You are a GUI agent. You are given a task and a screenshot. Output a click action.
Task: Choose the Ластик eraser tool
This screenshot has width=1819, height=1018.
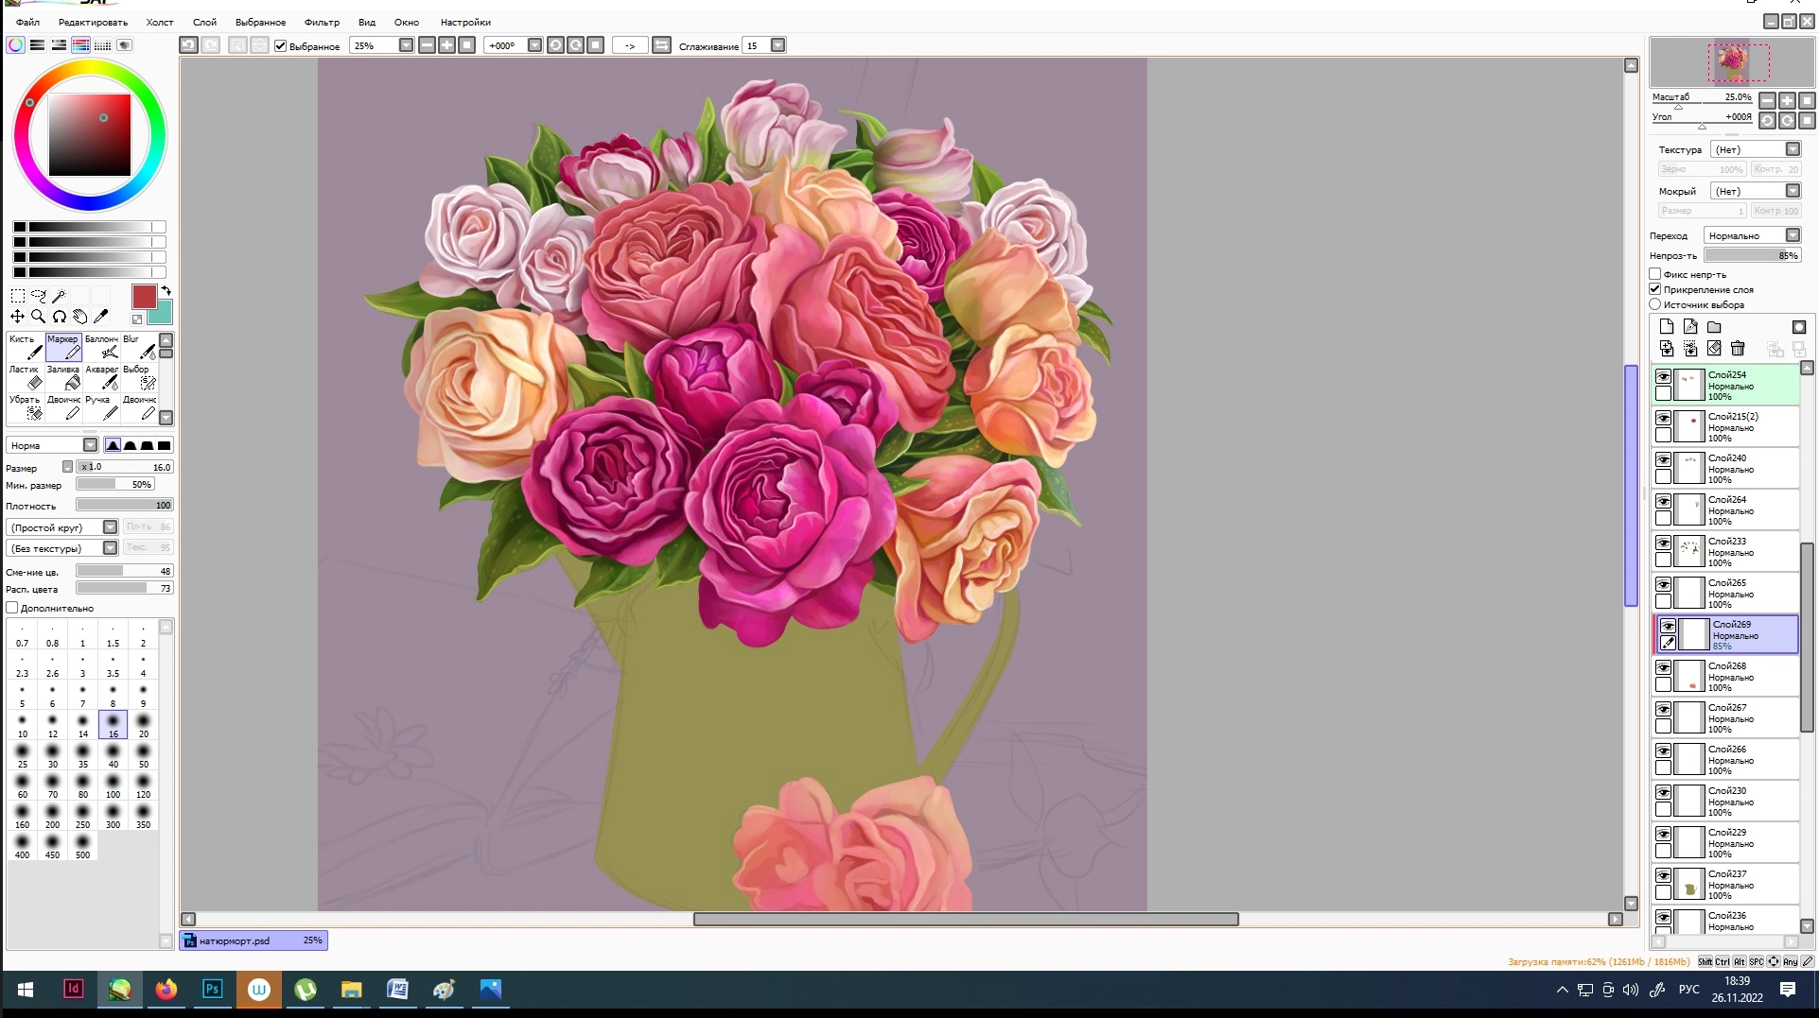pos(26,378)
